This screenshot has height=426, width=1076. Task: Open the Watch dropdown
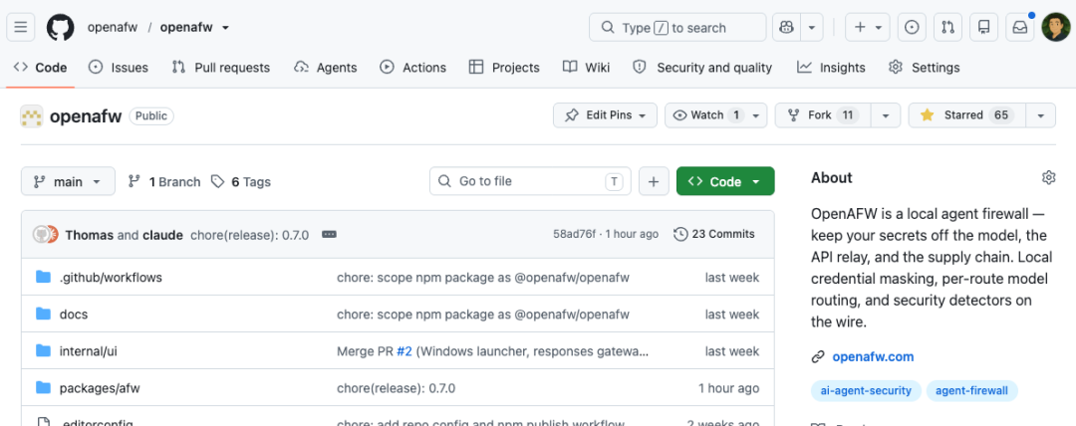coord(715,115)
